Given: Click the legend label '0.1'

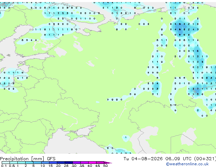Looking at the screenshot, I should tap(4, 166).
